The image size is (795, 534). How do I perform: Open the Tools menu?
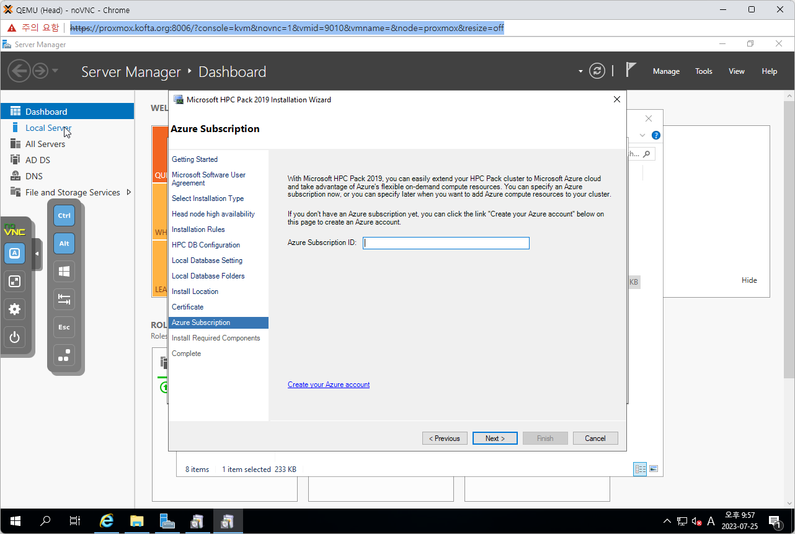703,71
